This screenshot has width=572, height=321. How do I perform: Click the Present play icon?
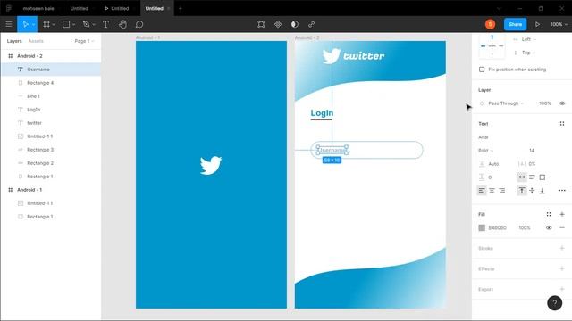[537, 24]
